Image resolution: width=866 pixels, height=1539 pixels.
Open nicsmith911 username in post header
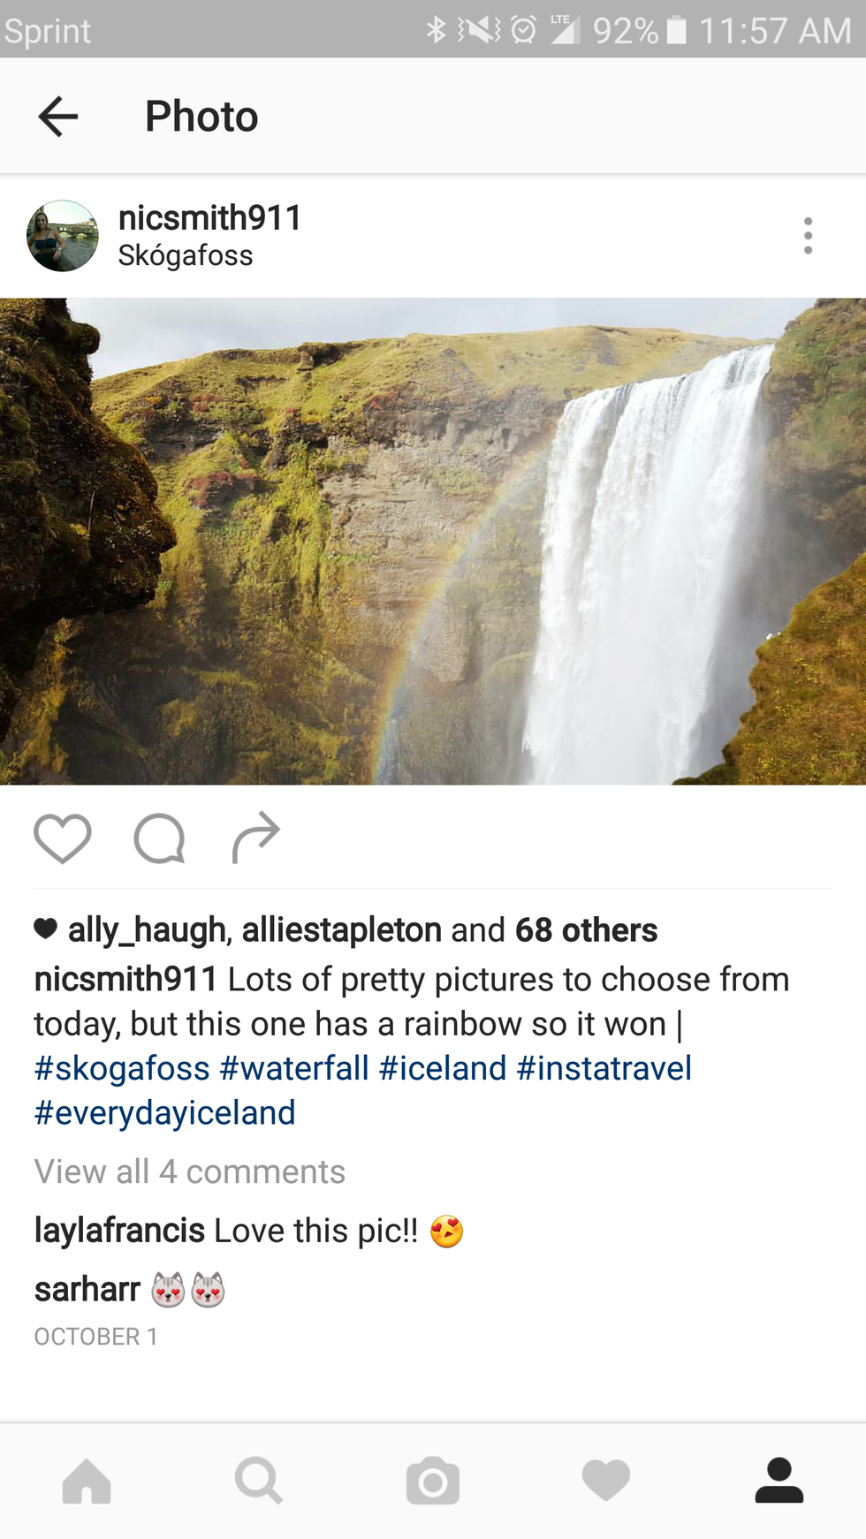(210, 217)
